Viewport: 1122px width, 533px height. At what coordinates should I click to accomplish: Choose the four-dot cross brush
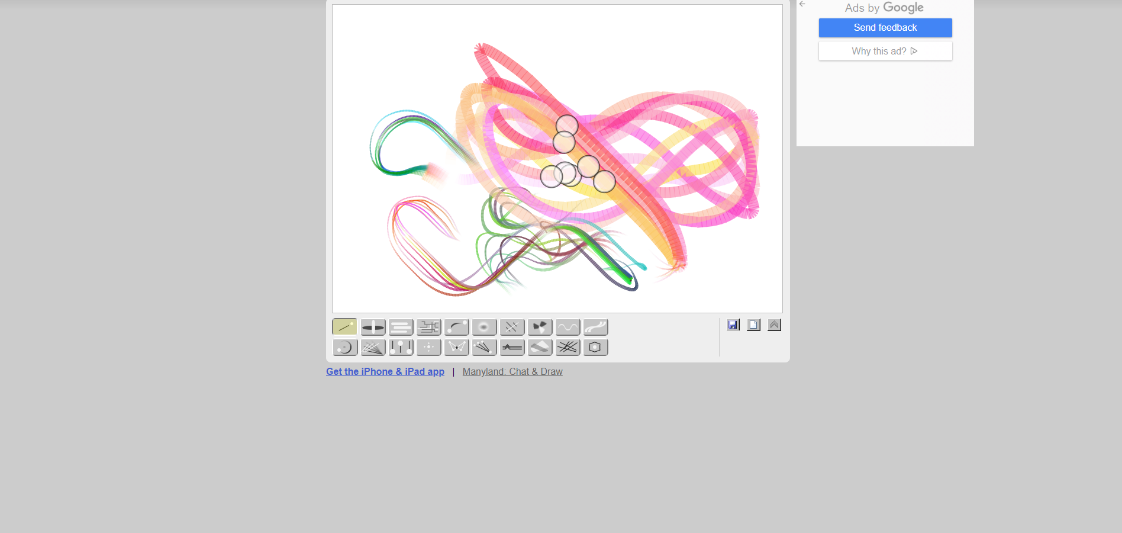(x=428, y=347)
